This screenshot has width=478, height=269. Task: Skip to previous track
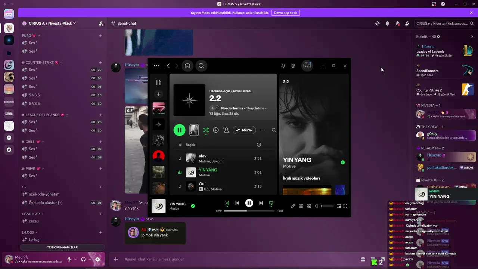click(237, 203)
